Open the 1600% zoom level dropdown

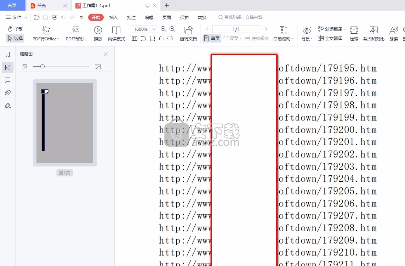click(144, 29)
